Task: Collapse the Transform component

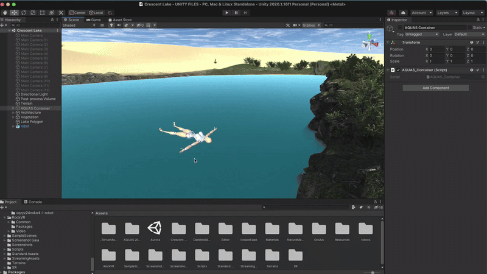Action: (388, 42)
